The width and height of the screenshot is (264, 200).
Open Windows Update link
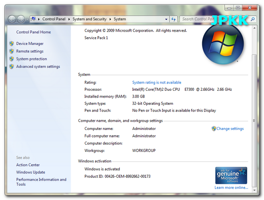pos(31,172)
